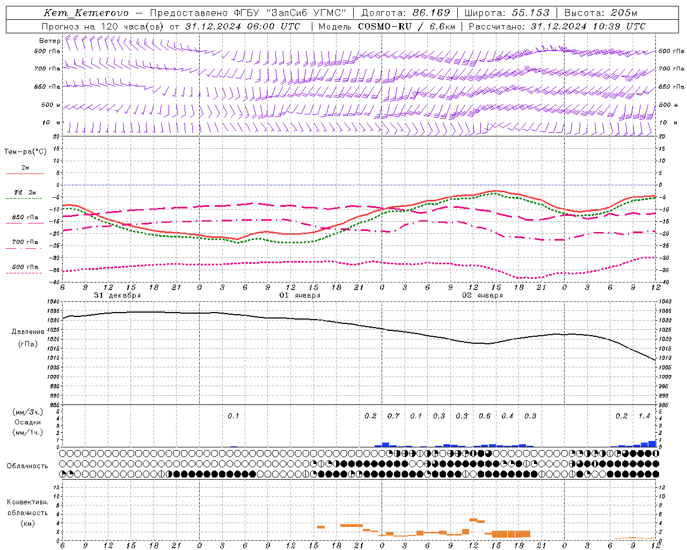Screen dimensions: 687x550
Task: Select the forecast start 31.12.2024 06:00 UTC
Action: tap(243, 26)
